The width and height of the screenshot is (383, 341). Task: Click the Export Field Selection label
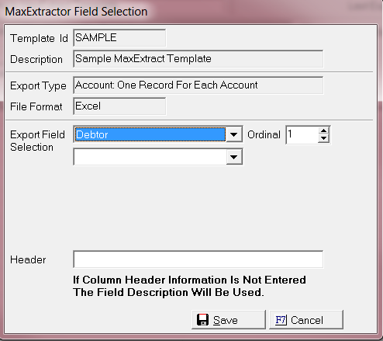click(37, 141)
